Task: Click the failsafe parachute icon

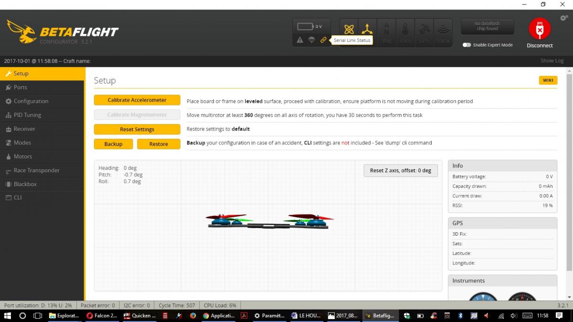Action: tap(311, 40)
